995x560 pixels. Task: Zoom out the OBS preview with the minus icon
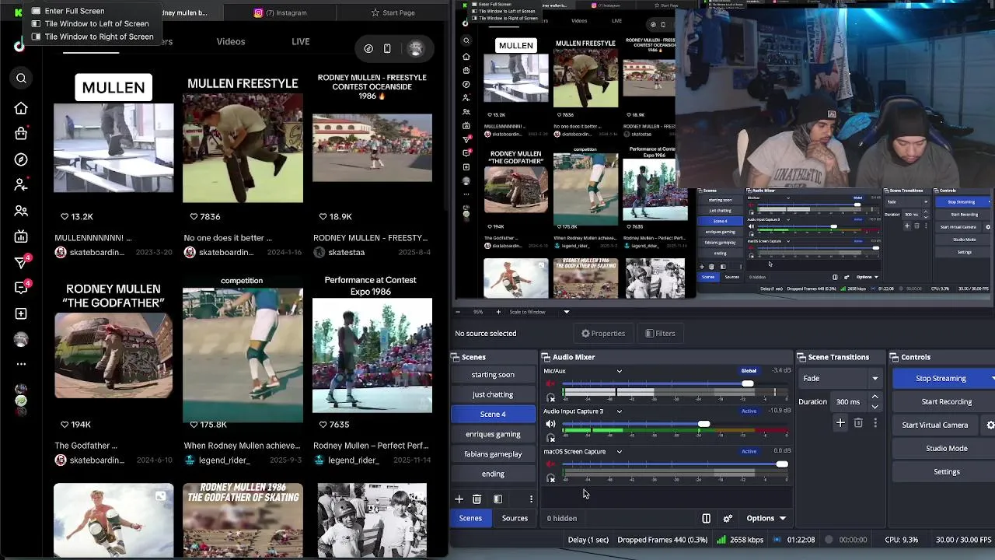[458, 312]
